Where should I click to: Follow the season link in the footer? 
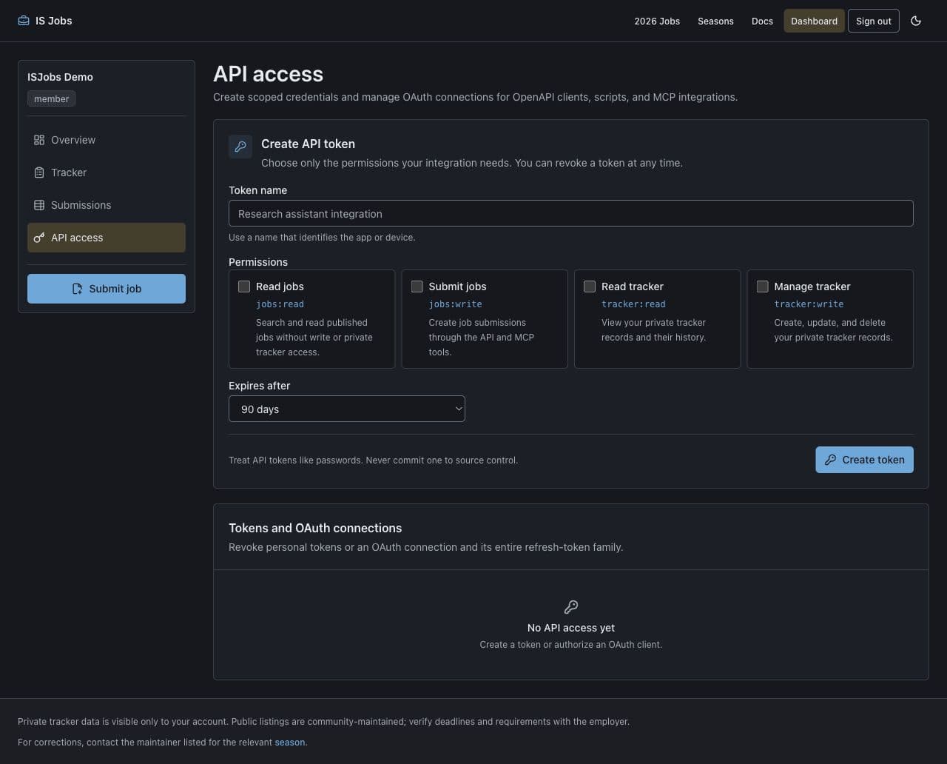click(290, 742)
